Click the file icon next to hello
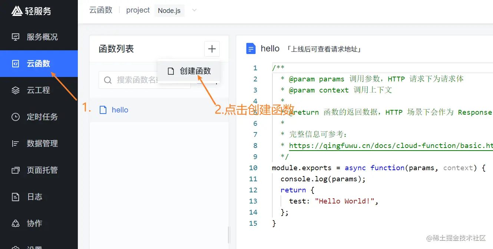 [x=103, y=110]
